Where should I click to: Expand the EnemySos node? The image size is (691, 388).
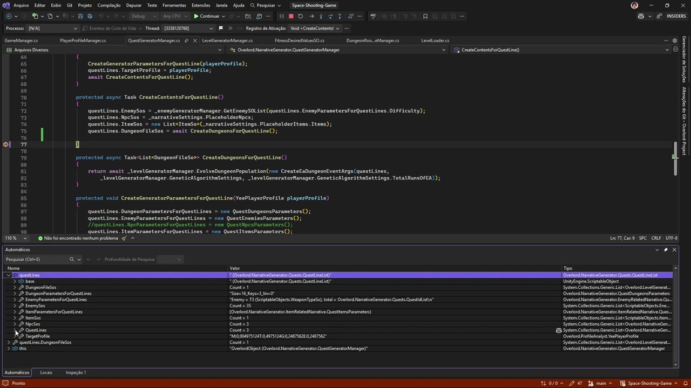point(15,306)
